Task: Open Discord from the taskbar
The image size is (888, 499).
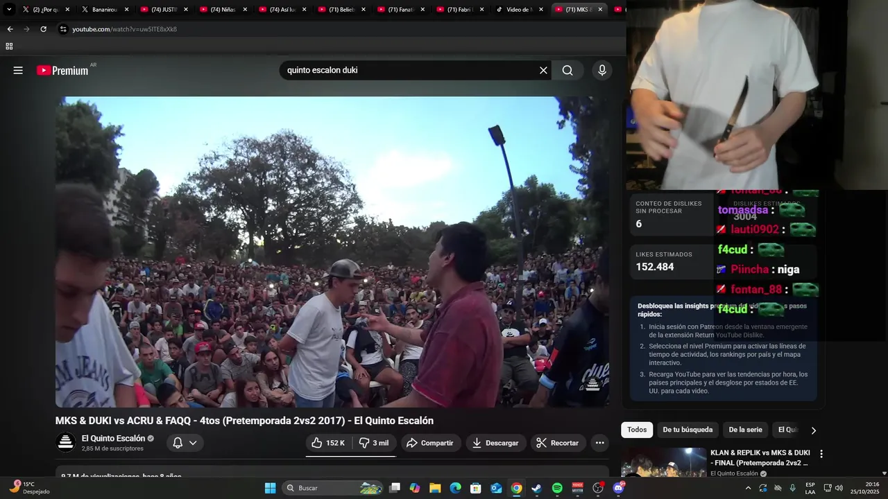Action: tap(618, 488)
